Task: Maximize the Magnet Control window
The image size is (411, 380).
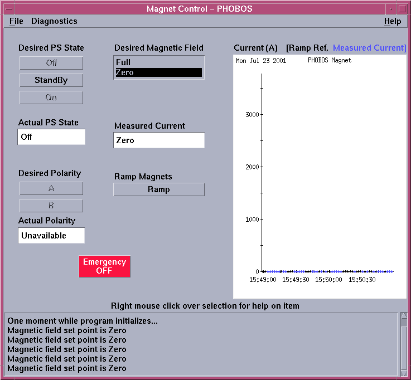Action: click(x=402, y=8)
